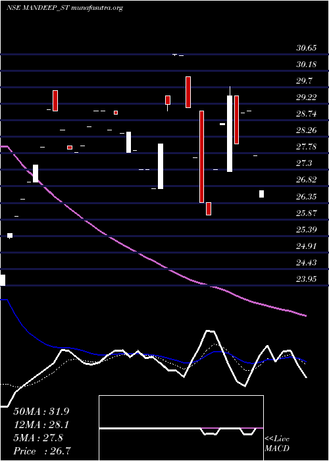Click the 24.43 price axis label

click(x=307, y=262)
